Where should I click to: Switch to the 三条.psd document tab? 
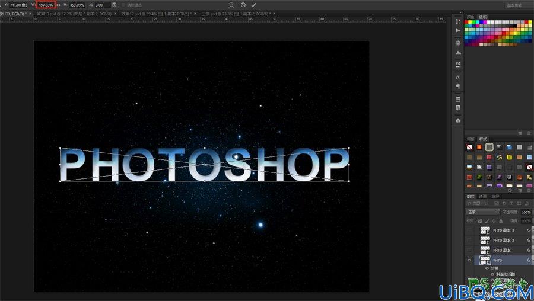click(236, 14)
